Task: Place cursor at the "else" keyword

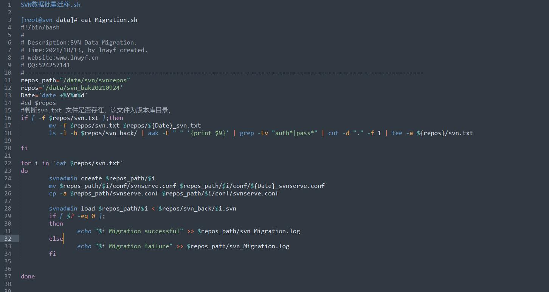Action: [56, 238]
